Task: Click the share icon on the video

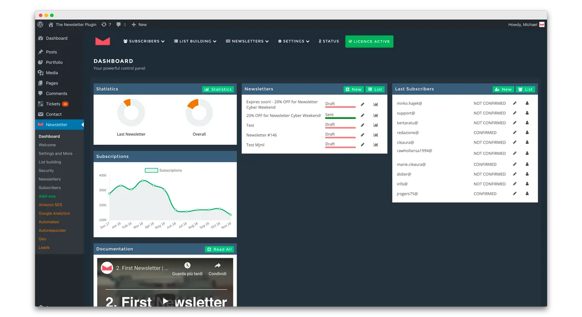Action: pos(217,266)
